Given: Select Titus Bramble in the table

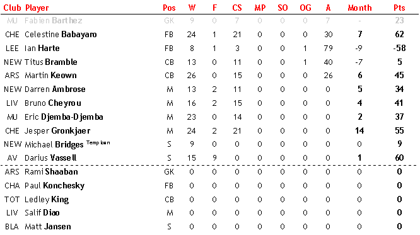Looking at the screenshot, I should point(51,62).
